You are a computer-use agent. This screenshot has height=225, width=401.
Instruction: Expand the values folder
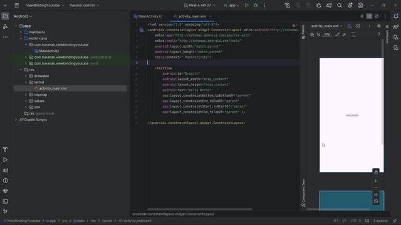point(26,101)
